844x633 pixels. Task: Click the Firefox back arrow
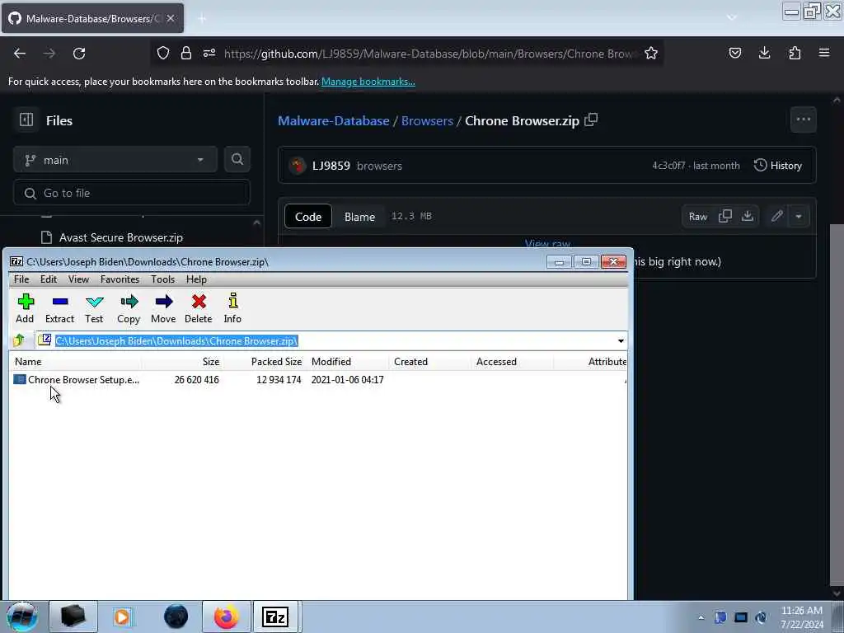[20, 54]
